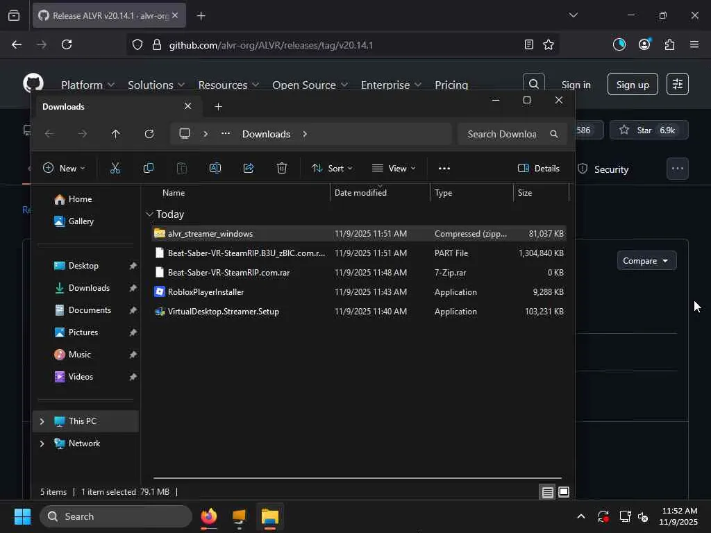Sort by the Type column header
This screenshot has width=711, height=533.
coord(471,193)
